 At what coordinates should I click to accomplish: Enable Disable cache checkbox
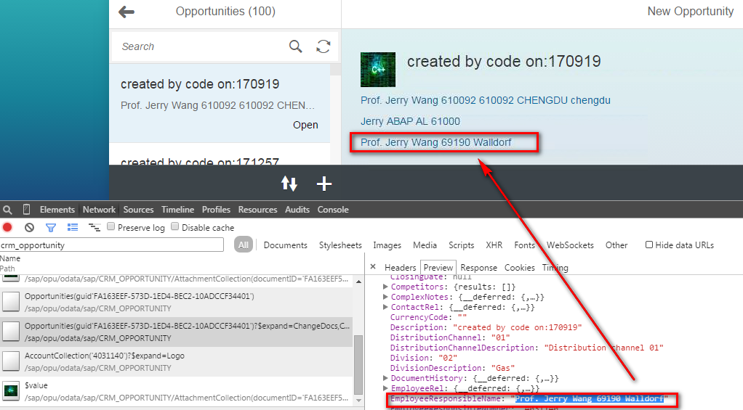tap(175, 226)
